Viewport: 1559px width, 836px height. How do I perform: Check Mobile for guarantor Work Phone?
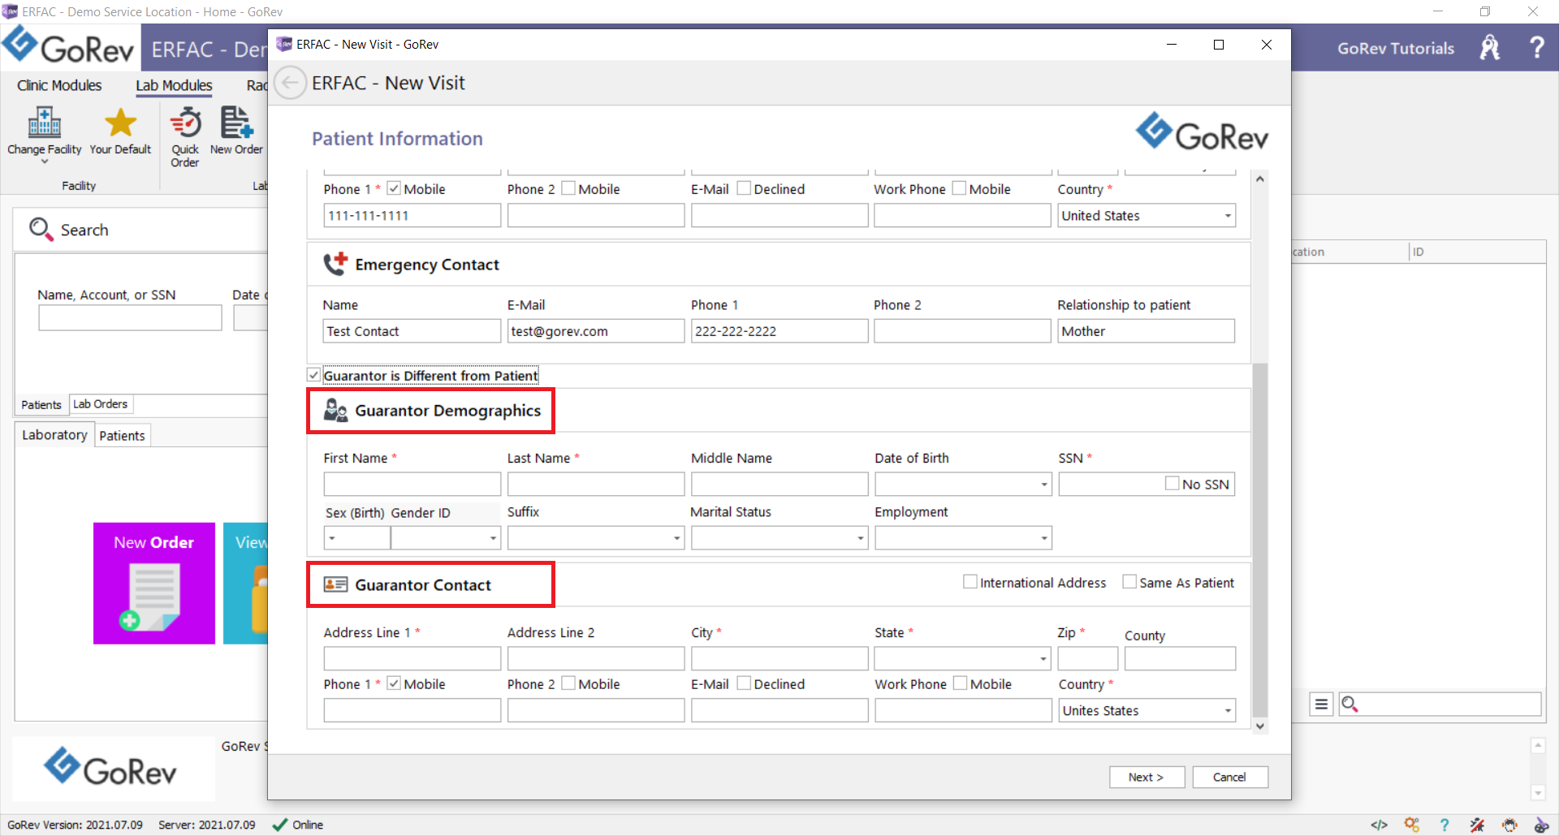click(x=960, y=683)
